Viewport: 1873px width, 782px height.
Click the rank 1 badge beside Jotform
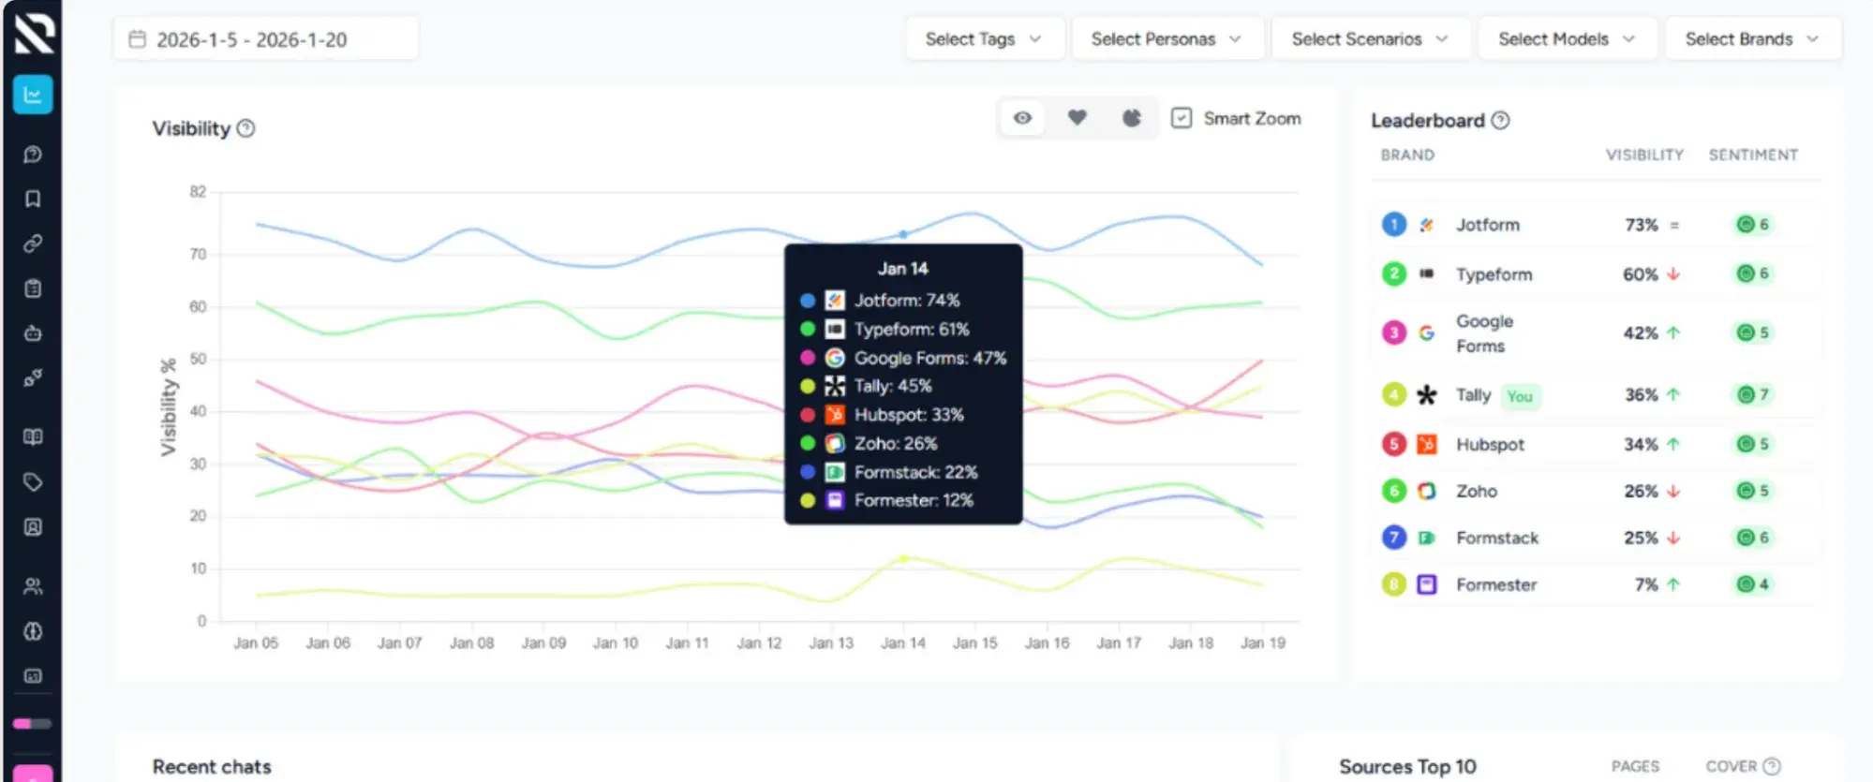pyautogui.click(x=1394, y=225)
